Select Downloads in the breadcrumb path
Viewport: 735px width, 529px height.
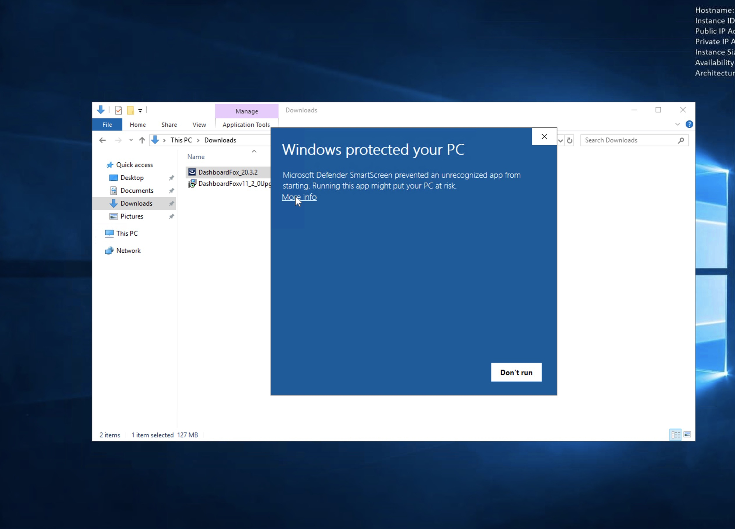pos(220,140)
